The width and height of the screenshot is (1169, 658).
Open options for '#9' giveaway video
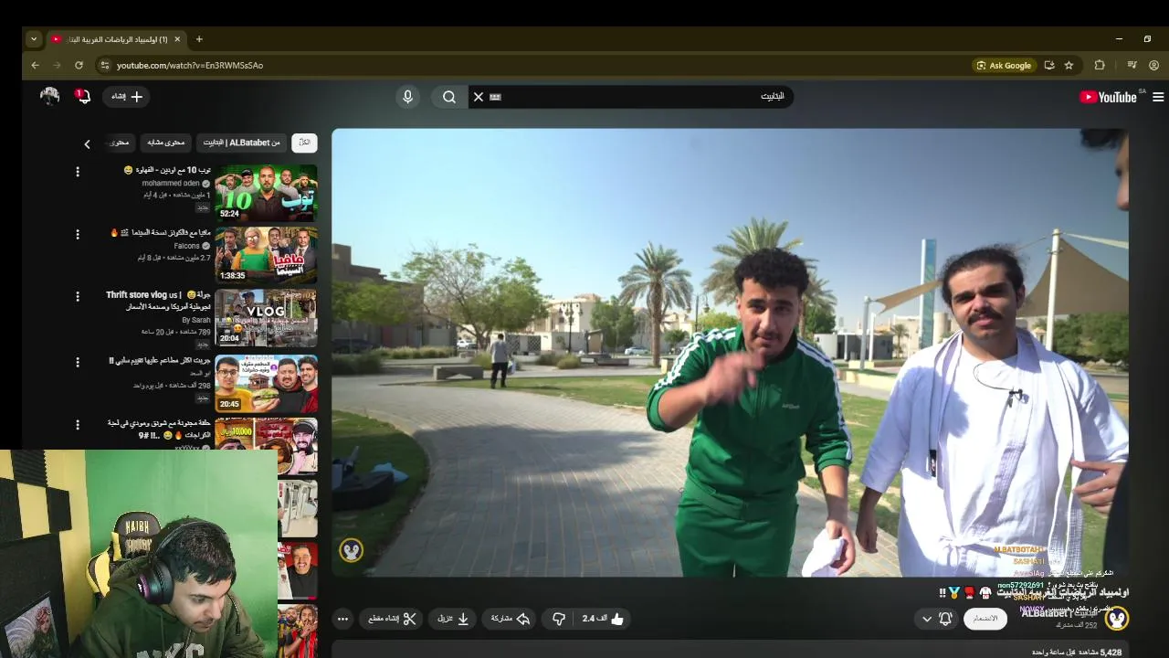(78, 425)
